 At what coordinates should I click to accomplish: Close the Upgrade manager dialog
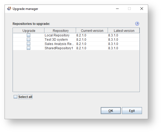click(x=141, y=9)
